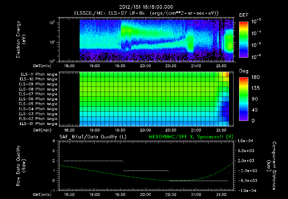288x199 pixels.
Task: Click the 2.0e+03 right-axis tick label
Action: [x=246, y=161]
